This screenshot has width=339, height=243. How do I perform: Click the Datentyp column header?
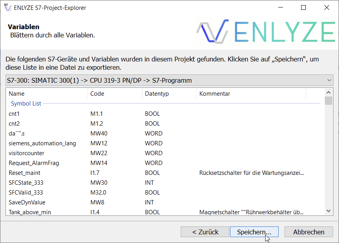pos(154,93)
